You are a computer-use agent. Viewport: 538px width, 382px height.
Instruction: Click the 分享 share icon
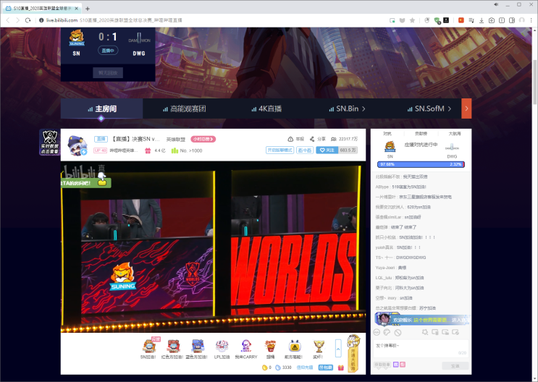click(x=312, y=139)
